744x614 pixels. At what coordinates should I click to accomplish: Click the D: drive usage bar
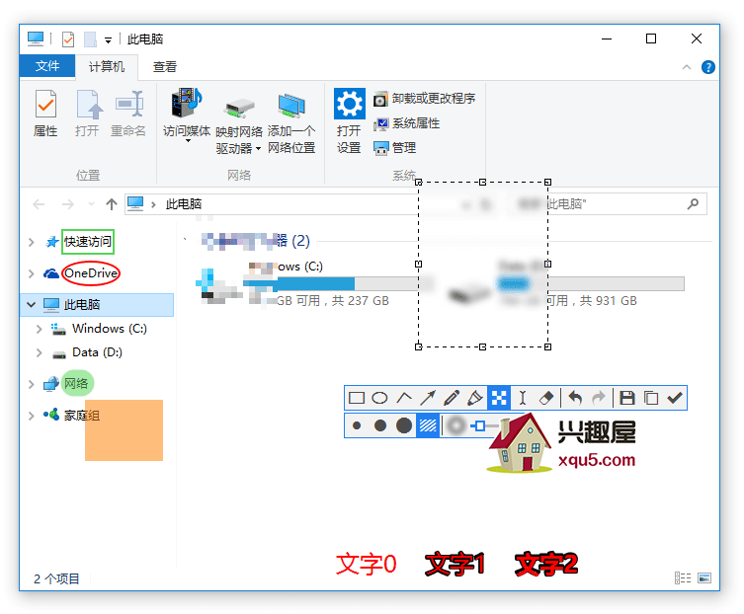coord(590,284)
